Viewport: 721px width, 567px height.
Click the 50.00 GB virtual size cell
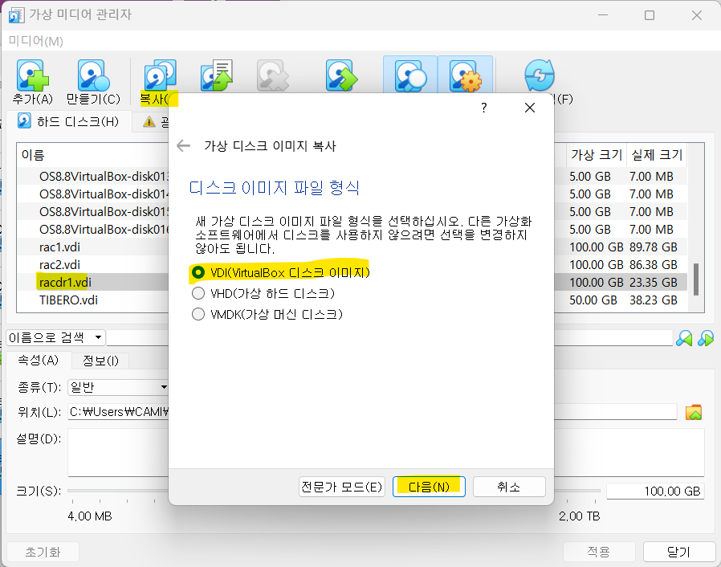[593, 300]
